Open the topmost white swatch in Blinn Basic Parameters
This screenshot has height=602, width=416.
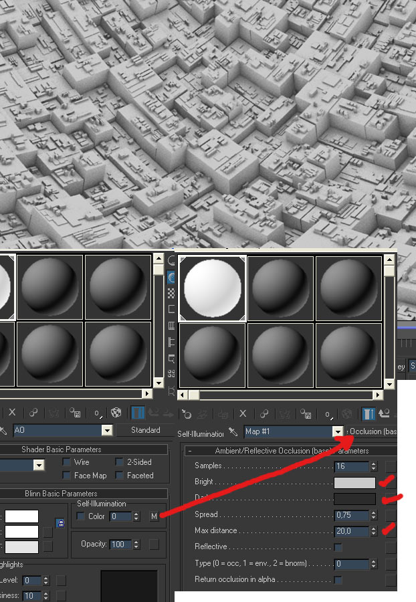tap(21, 516)
